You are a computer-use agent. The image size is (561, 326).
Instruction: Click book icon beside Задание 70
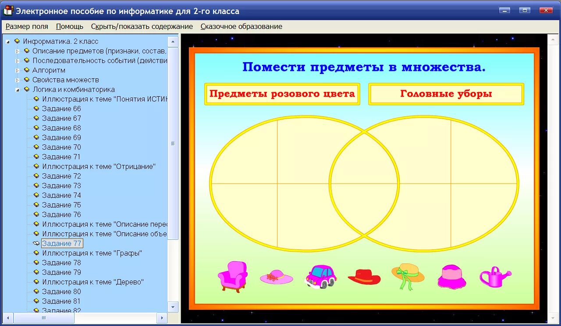click(36, 147)
